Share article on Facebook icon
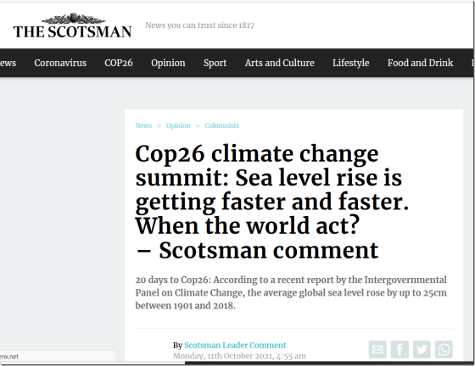475x366 pixels. (400, 349)
